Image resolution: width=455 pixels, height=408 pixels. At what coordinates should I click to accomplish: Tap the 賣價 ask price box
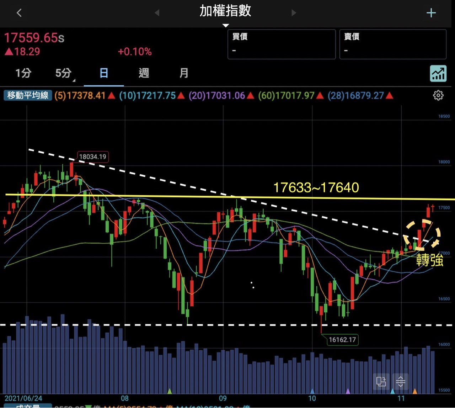(x=392, y=44)
